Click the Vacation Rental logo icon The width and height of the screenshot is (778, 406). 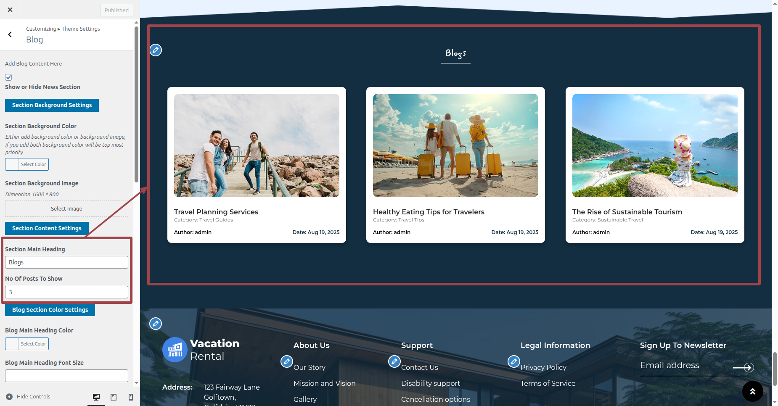(x=175, y=350)
